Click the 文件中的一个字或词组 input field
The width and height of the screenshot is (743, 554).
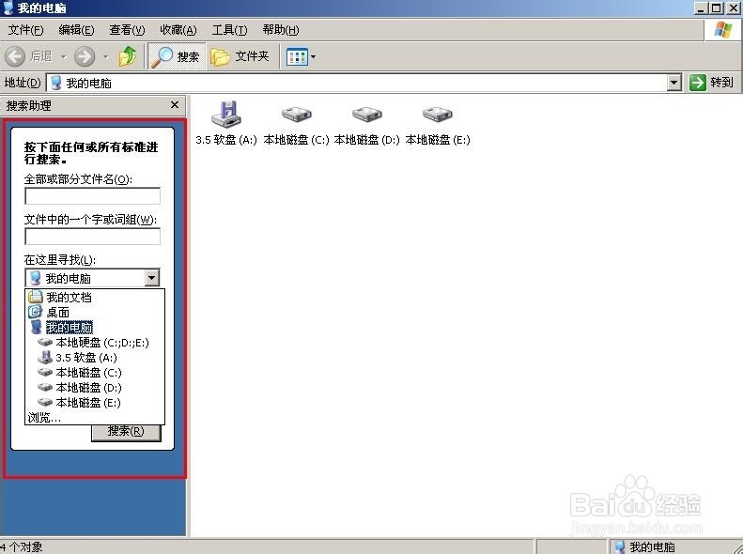pos(92,236)
